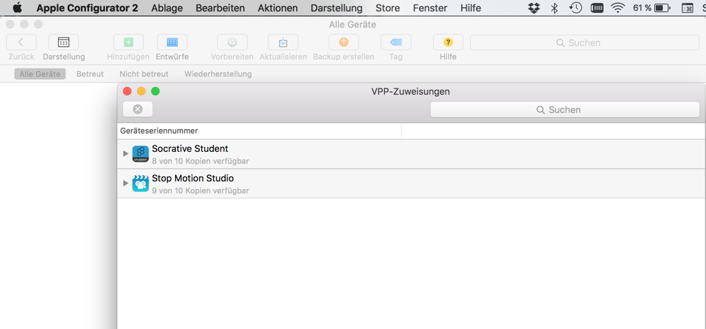Screen dimensions: 706x329
Task: Open the Hilfe menu in menu bar
Action: pos(470,8)
